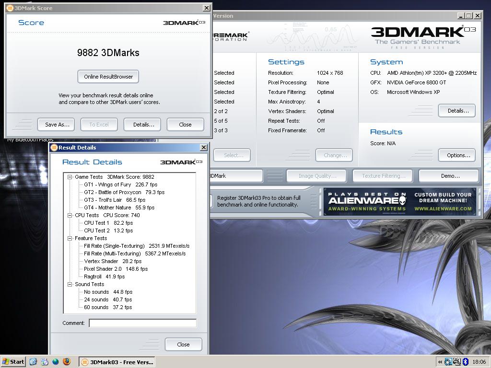Maximize the main 3DMark03 window
This screenshot has width=491, height=368.
(x=469, y=16)
